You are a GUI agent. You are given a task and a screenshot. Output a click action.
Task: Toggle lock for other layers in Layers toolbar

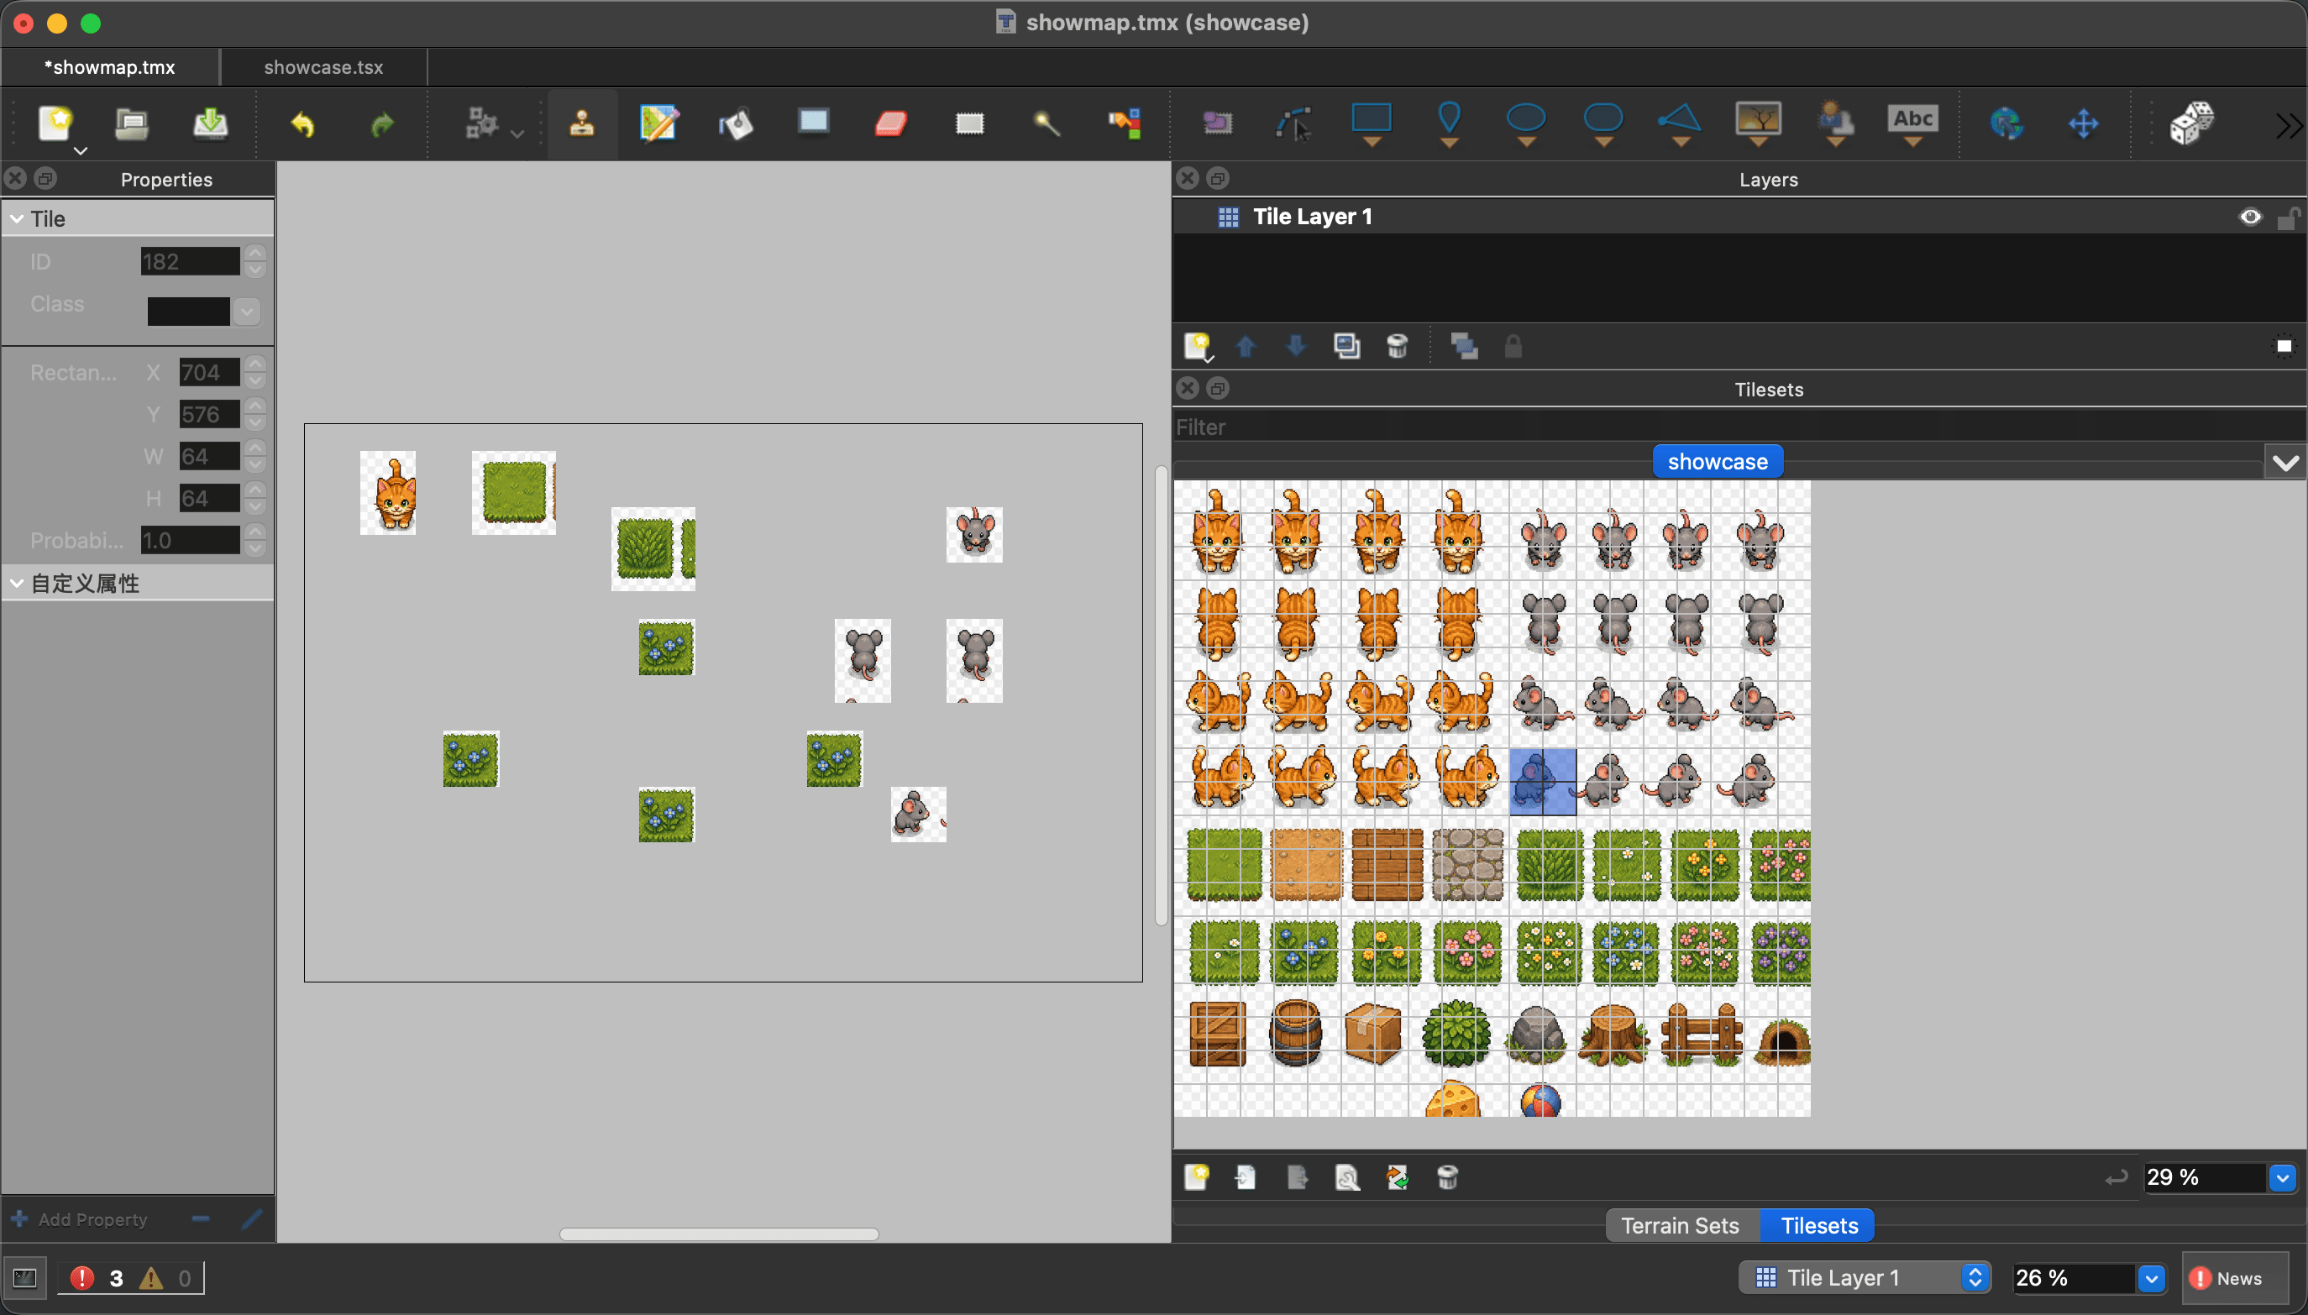(x=1513, y=346)
